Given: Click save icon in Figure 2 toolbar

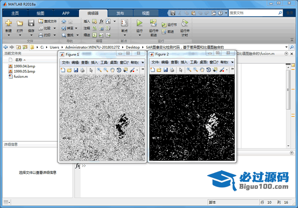Looking at the screenshot, I should (165, 70).
